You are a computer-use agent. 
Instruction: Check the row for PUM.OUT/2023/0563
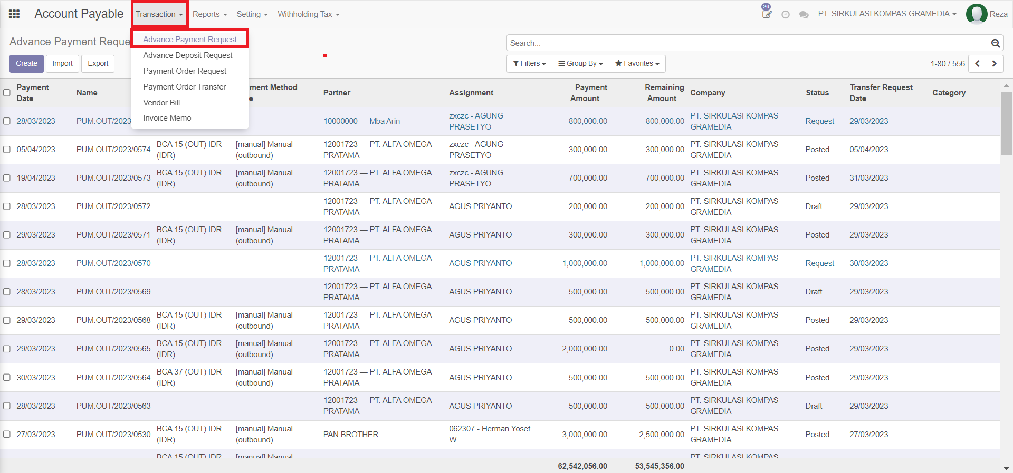pyautogui.click(x=7, y=406)
